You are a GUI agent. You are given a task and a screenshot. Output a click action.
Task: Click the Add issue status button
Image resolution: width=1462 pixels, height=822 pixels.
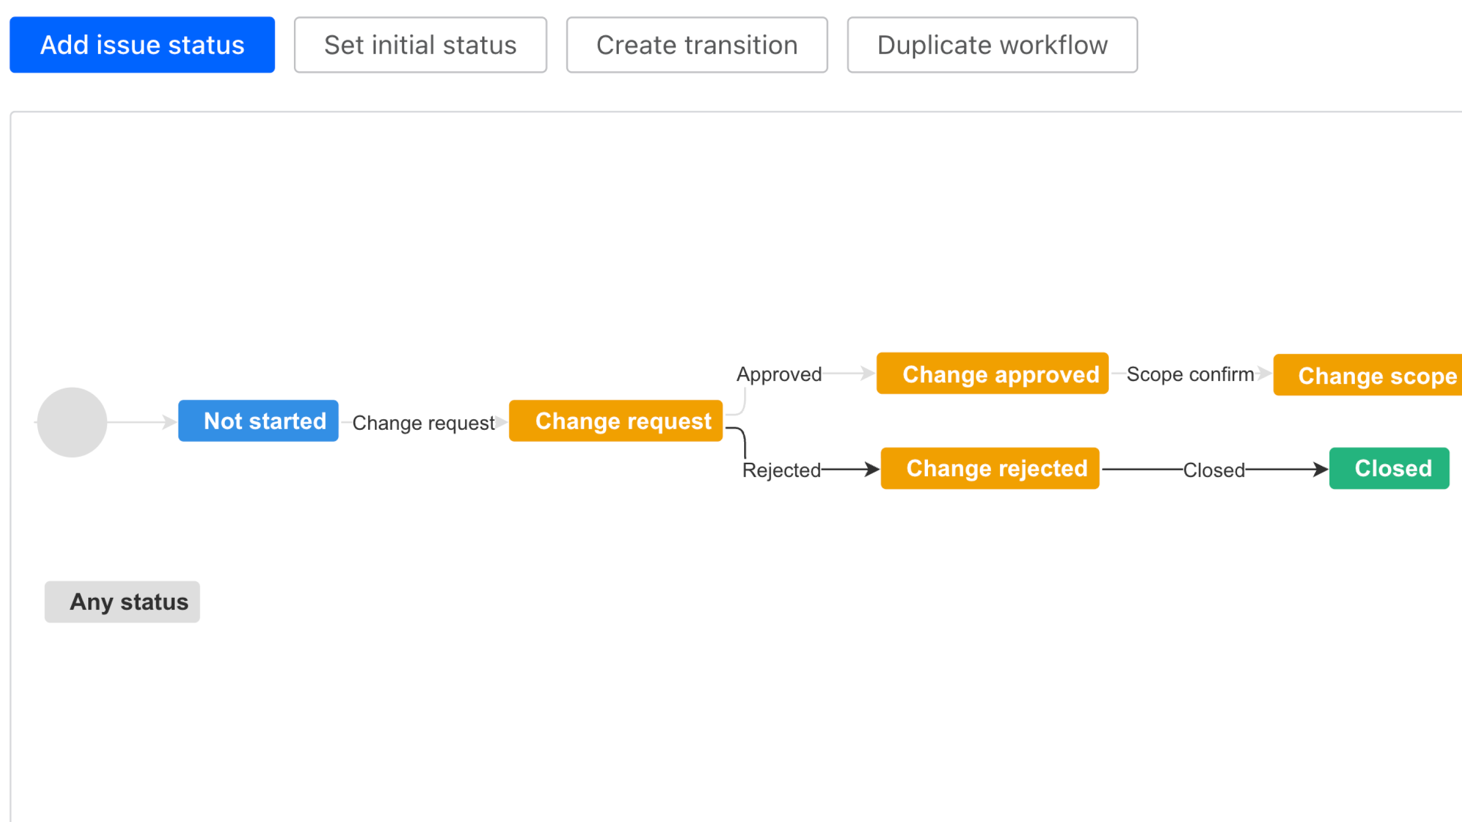[141, 45]
